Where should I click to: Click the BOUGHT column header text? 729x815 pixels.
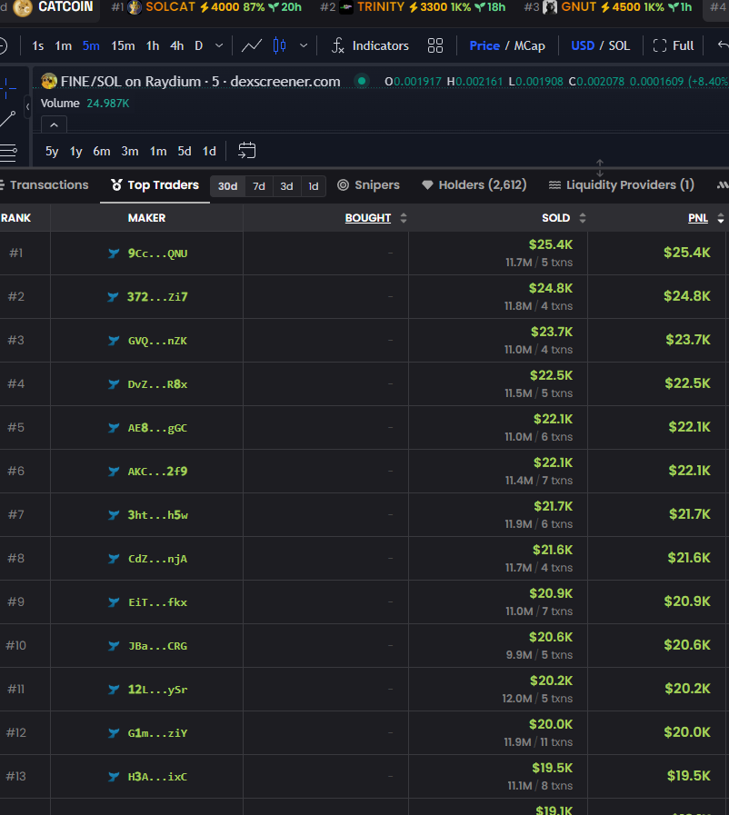pyautogui.click(x=367, y=218)
